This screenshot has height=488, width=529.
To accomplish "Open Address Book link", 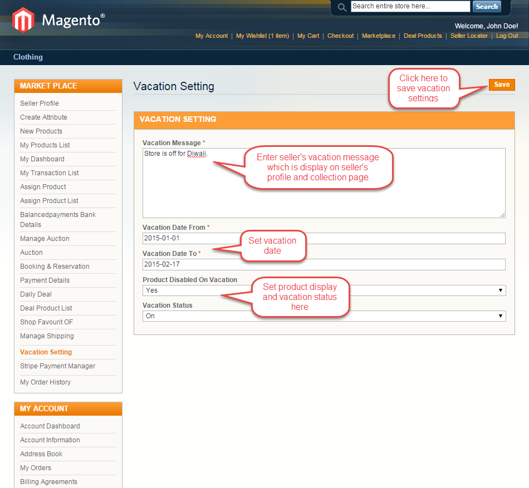I will tap(41, 454).
